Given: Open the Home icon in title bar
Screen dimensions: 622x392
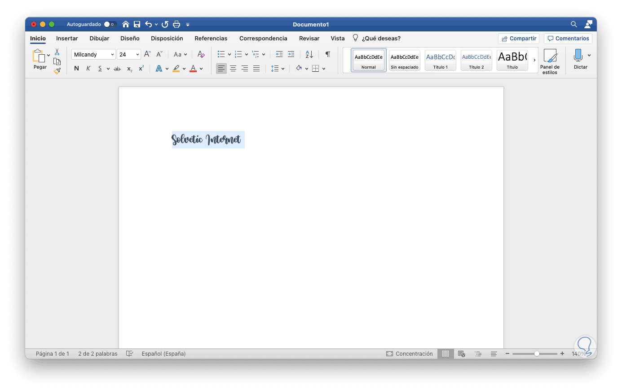Looking at the screenshot, I should [x=126, y=24].
